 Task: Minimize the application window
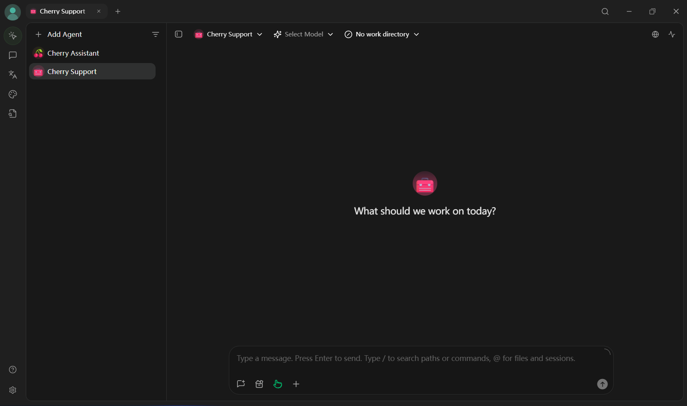click(629, 11)
